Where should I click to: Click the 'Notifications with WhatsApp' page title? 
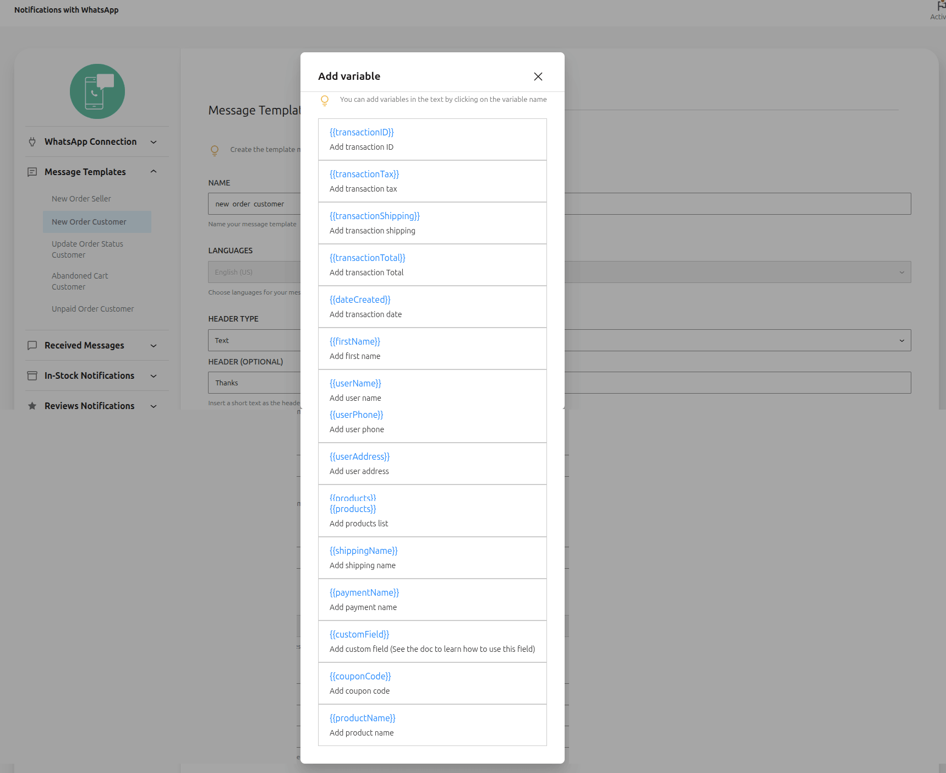(x=67, y=10)
